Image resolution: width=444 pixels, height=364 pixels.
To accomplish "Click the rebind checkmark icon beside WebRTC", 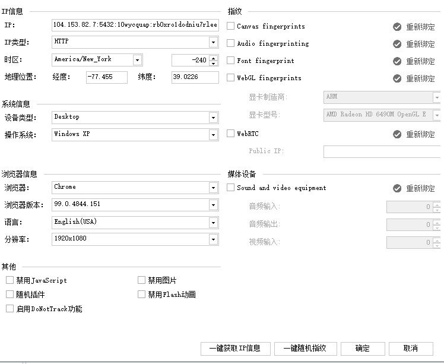I will click(397, 134).
